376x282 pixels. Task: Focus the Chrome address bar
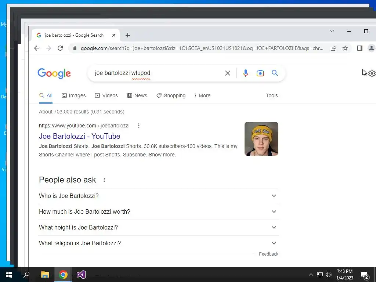pos(202,48)
